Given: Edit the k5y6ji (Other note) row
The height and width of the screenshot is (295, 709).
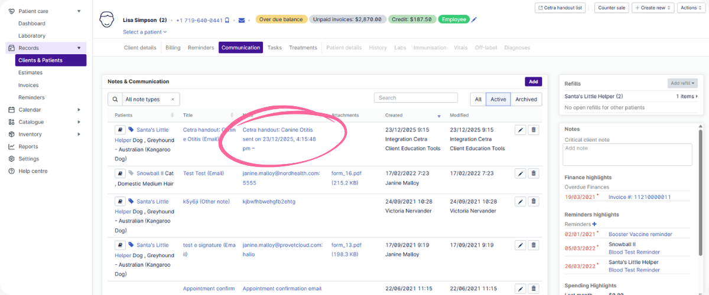Looking at the screenshot, I should [x=521, y=202].
